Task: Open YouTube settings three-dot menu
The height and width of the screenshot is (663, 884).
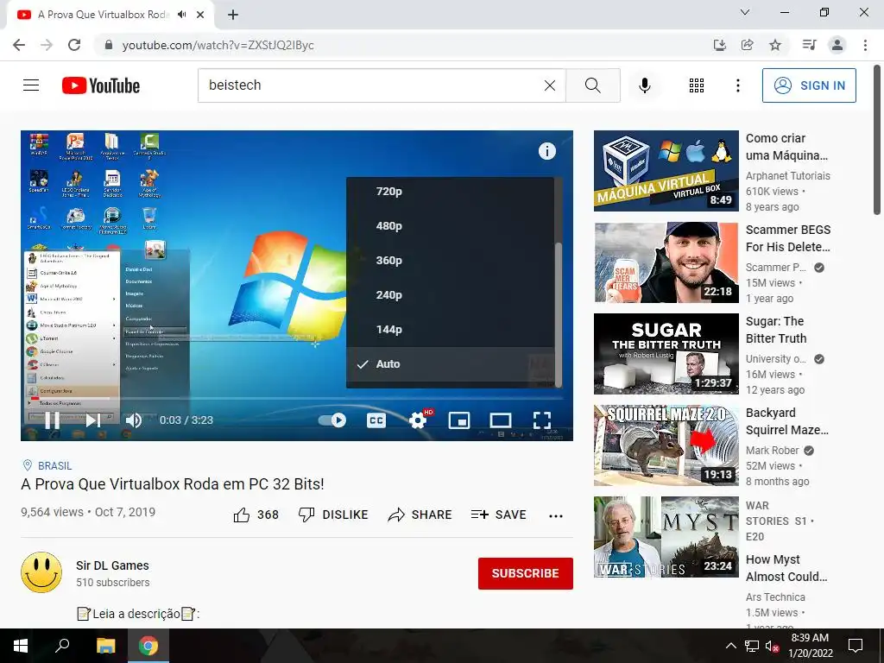Action: 738,85
